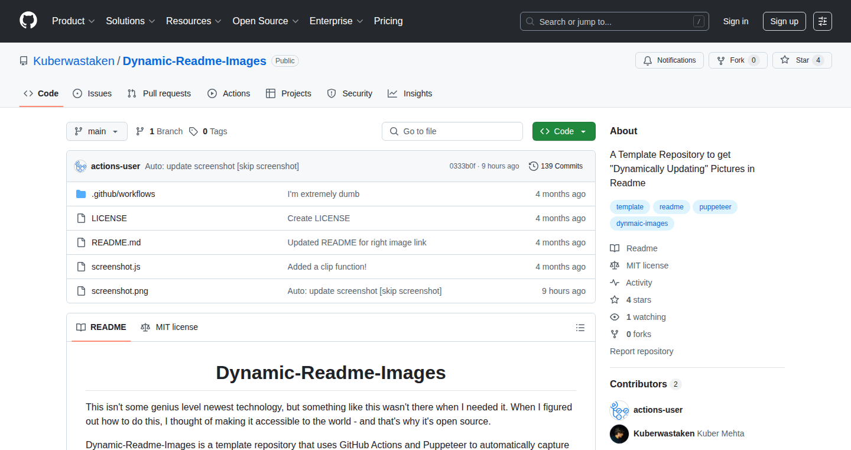Open the 139 Commits history
Screen dimensions: 851x450
(556, 166)
